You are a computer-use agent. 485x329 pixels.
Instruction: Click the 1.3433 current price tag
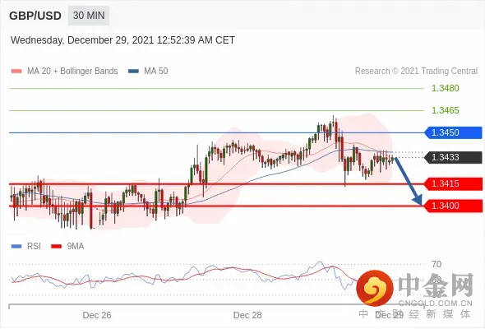[x=453, y=157]
